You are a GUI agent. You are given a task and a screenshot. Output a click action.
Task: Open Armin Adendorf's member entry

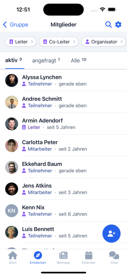pos(63,124)
